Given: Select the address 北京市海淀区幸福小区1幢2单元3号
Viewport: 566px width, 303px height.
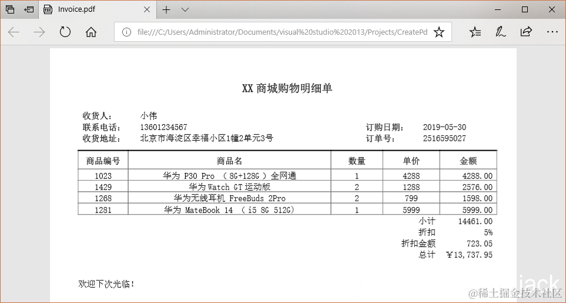Looking at the screenshot, I should point(206,138).
